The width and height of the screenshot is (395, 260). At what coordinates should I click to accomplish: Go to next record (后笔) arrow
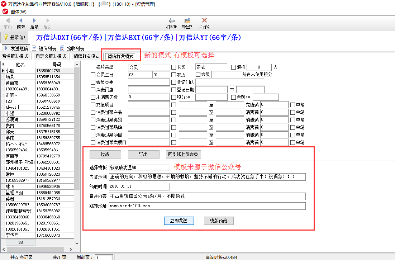point(34,21)
